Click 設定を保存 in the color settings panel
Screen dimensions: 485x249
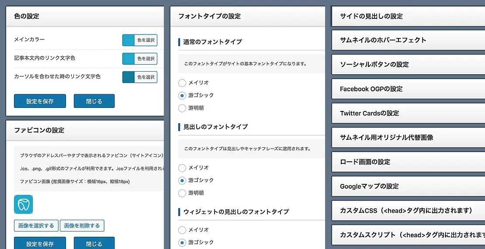coord(40,101)
